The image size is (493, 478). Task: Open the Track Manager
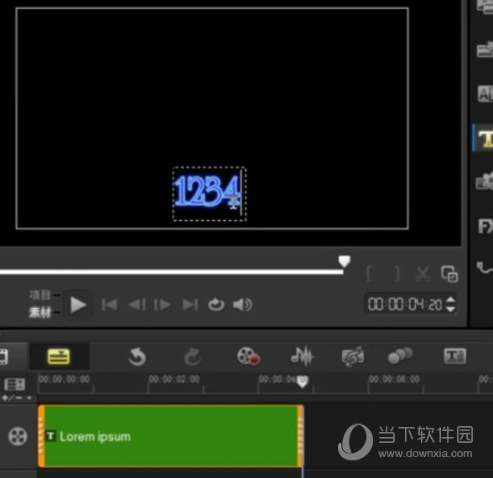14,384
